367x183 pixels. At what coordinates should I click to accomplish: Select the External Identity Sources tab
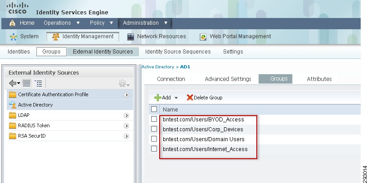[x=103, y=52]
